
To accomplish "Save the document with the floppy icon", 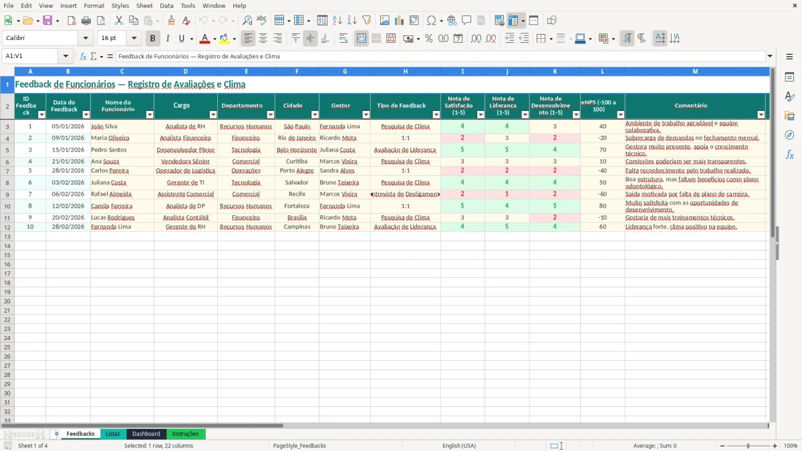I will (x=47, y=21).
